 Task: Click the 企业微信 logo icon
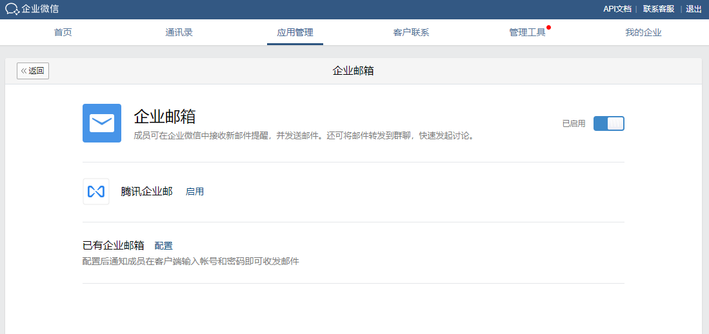[12, 9]
